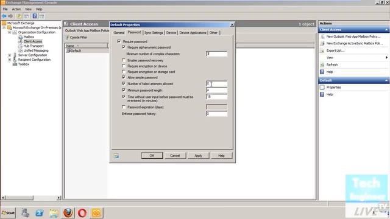Click the lock icon at dialog bottom-left
This screenshot has height=219, width=390.
click(x=116, y=156)
